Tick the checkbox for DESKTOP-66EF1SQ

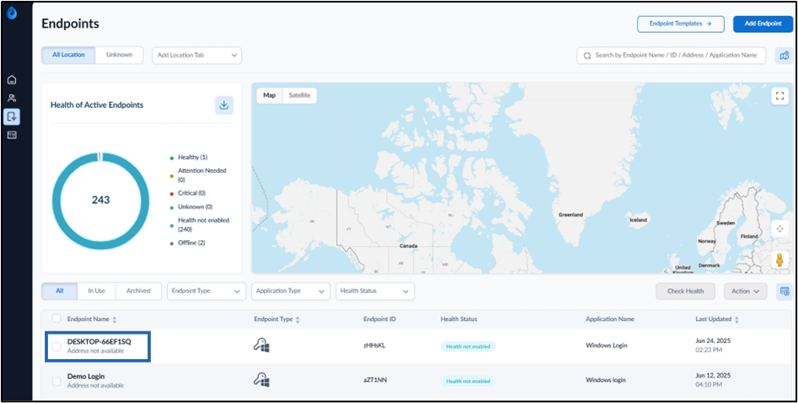coord(57,346)
